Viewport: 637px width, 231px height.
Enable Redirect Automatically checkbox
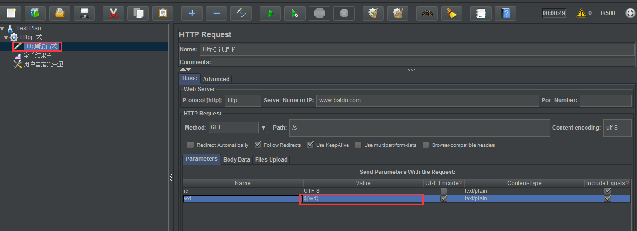tap(191, 145)
